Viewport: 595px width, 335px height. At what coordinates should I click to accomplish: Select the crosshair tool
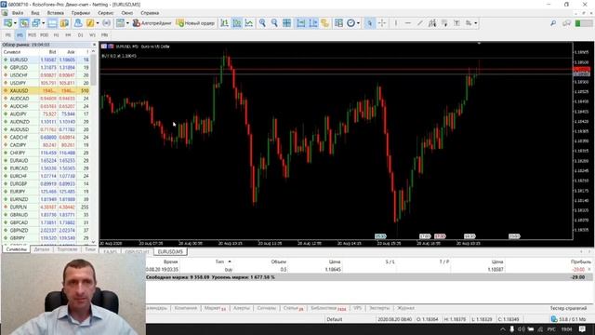coord(382,23)
